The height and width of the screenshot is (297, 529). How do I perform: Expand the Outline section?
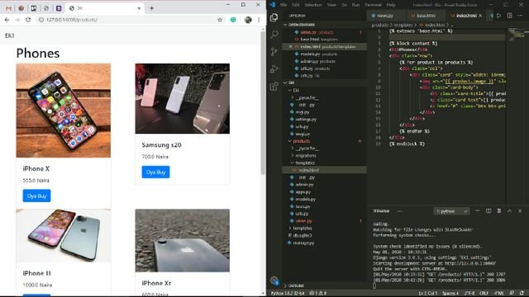point(294,285)
